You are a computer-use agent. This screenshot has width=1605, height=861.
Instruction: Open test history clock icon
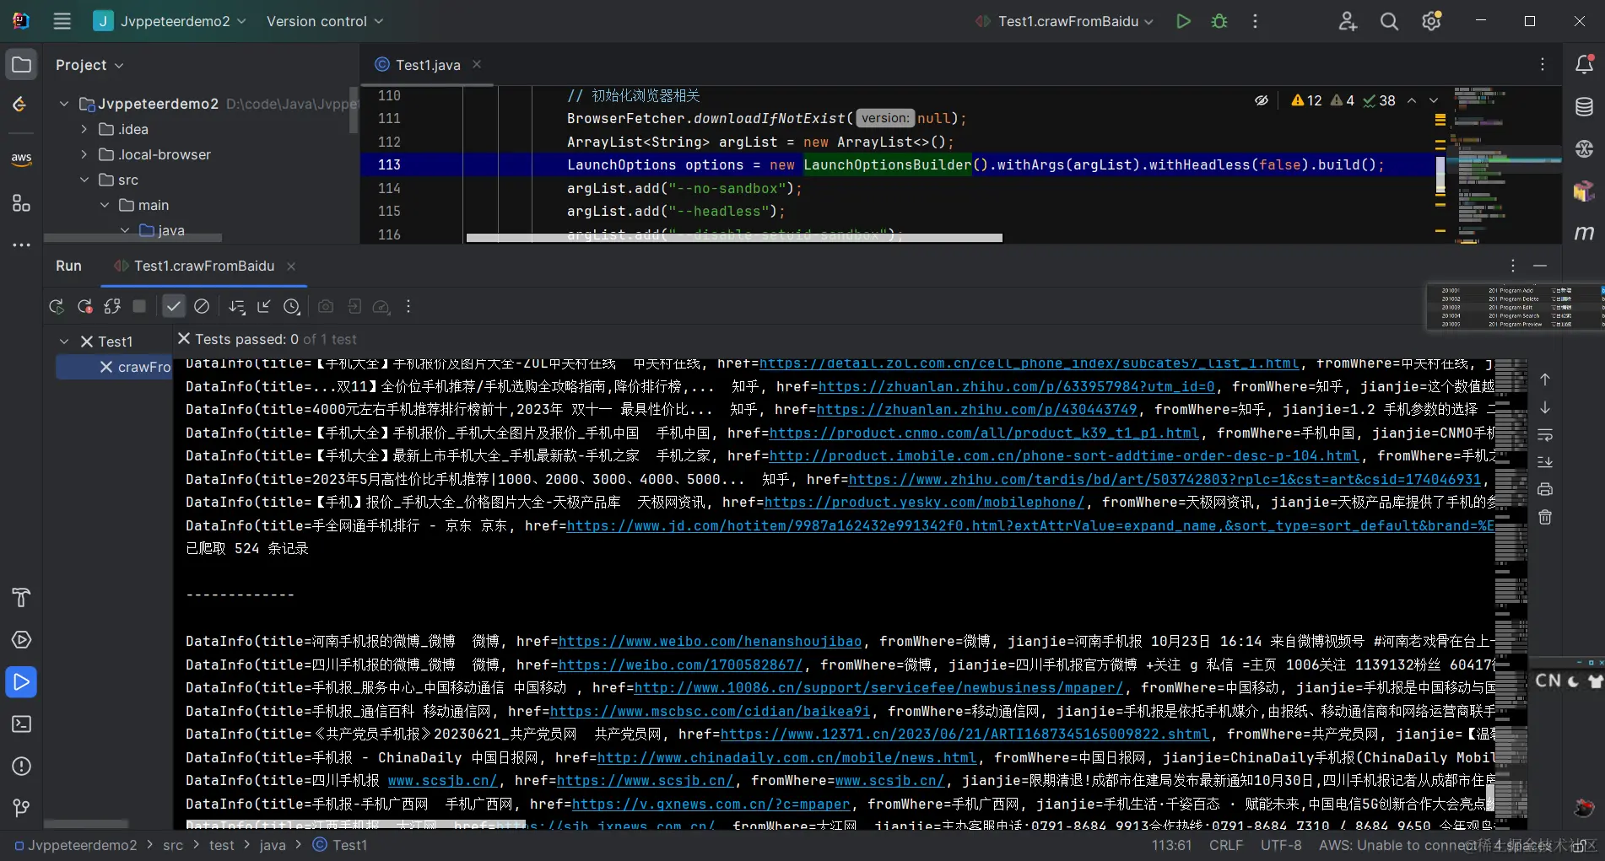click(291, 306)
